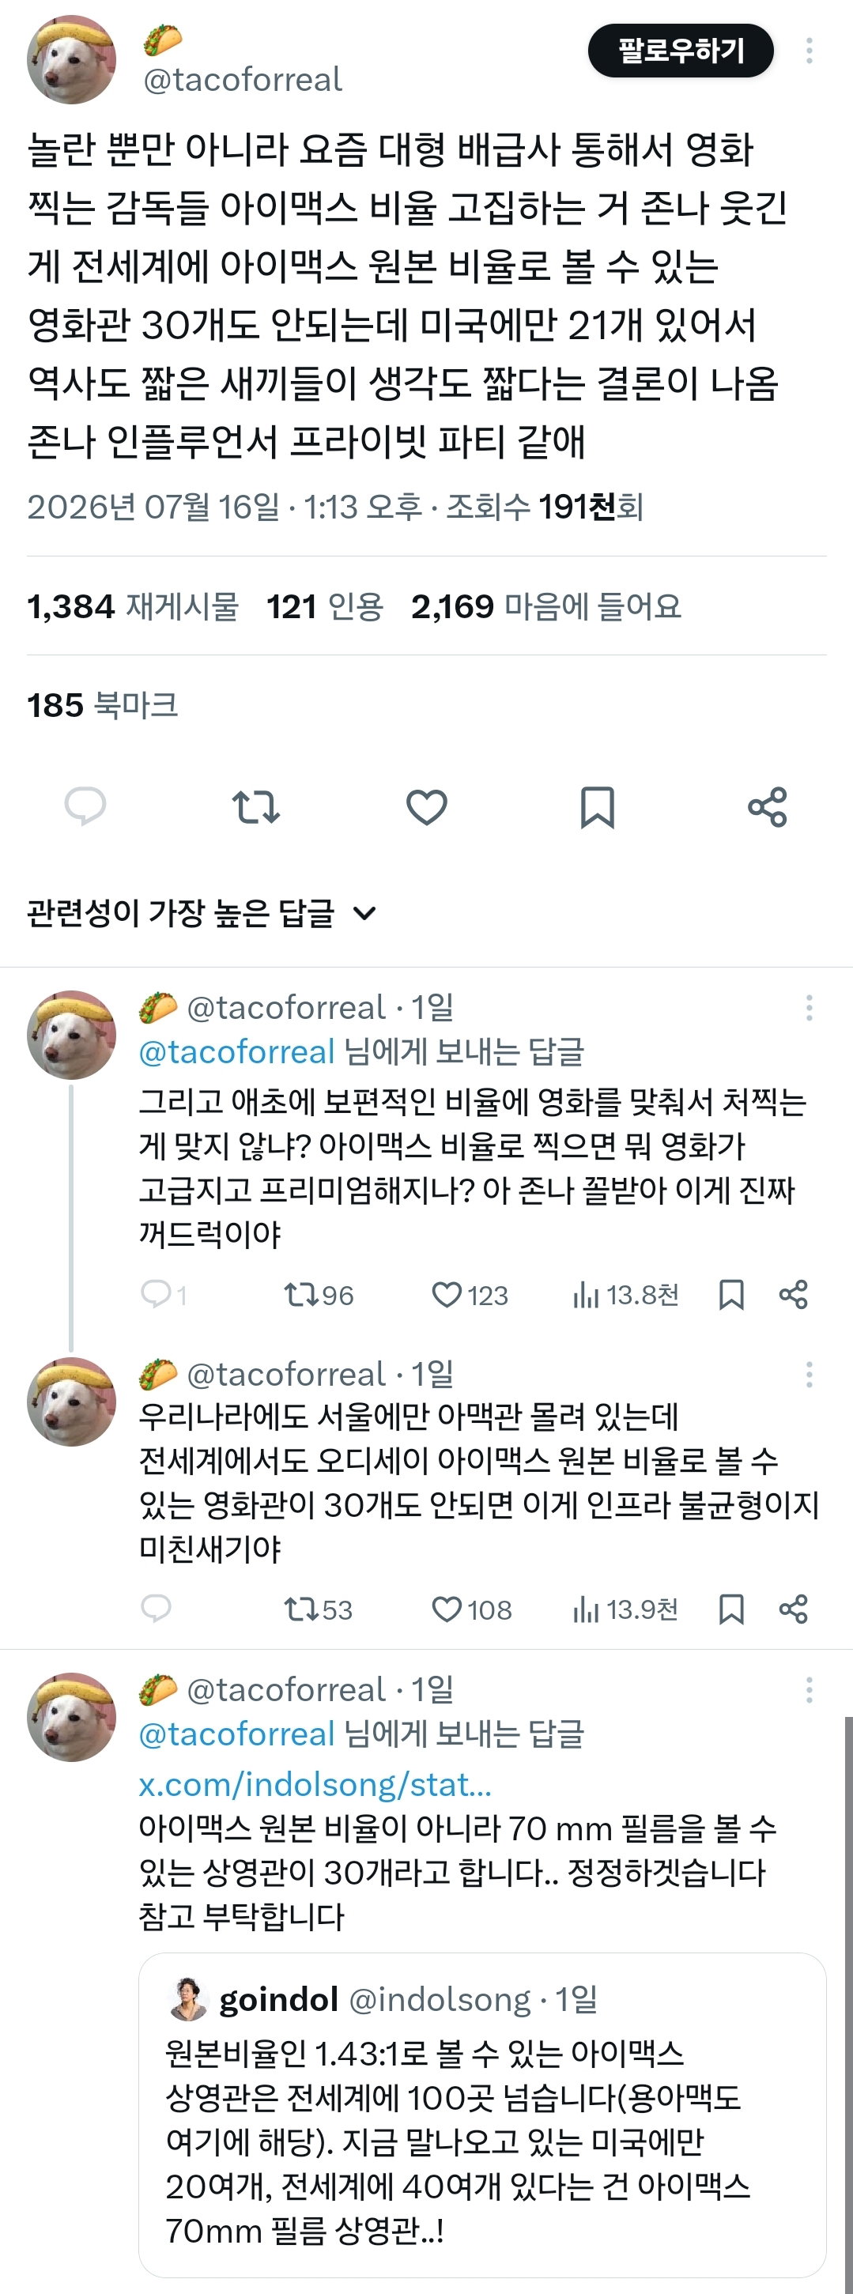Bookmark the second reply about 서울 아맥관
Screen dimensions: 853x2294
(x=731, y=1609)
